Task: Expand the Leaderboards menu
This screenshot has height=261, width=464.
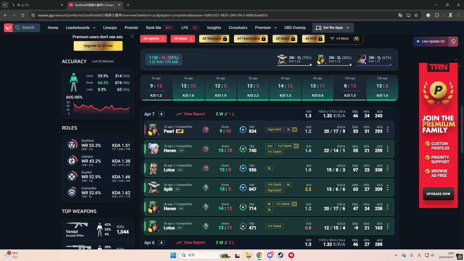Action: pos(80,27)
